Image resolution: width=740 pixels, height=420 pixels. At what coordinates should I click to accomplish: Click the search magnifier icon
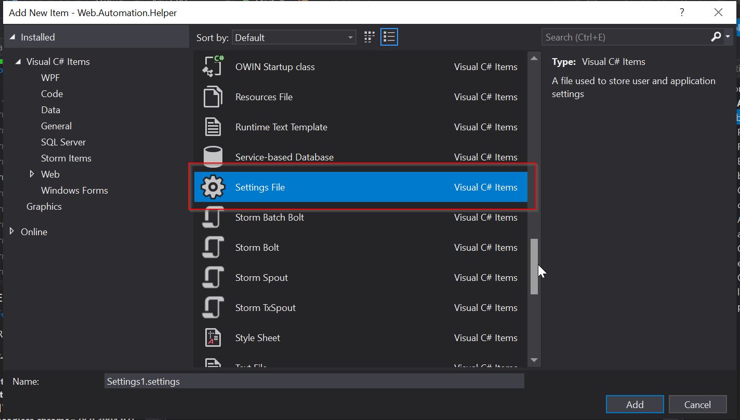click(716, 36)
